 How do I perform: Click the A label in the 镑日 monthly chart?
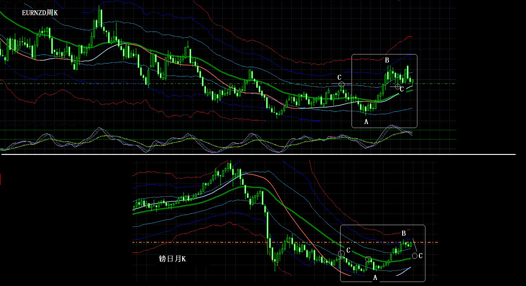tap(375, 278)
